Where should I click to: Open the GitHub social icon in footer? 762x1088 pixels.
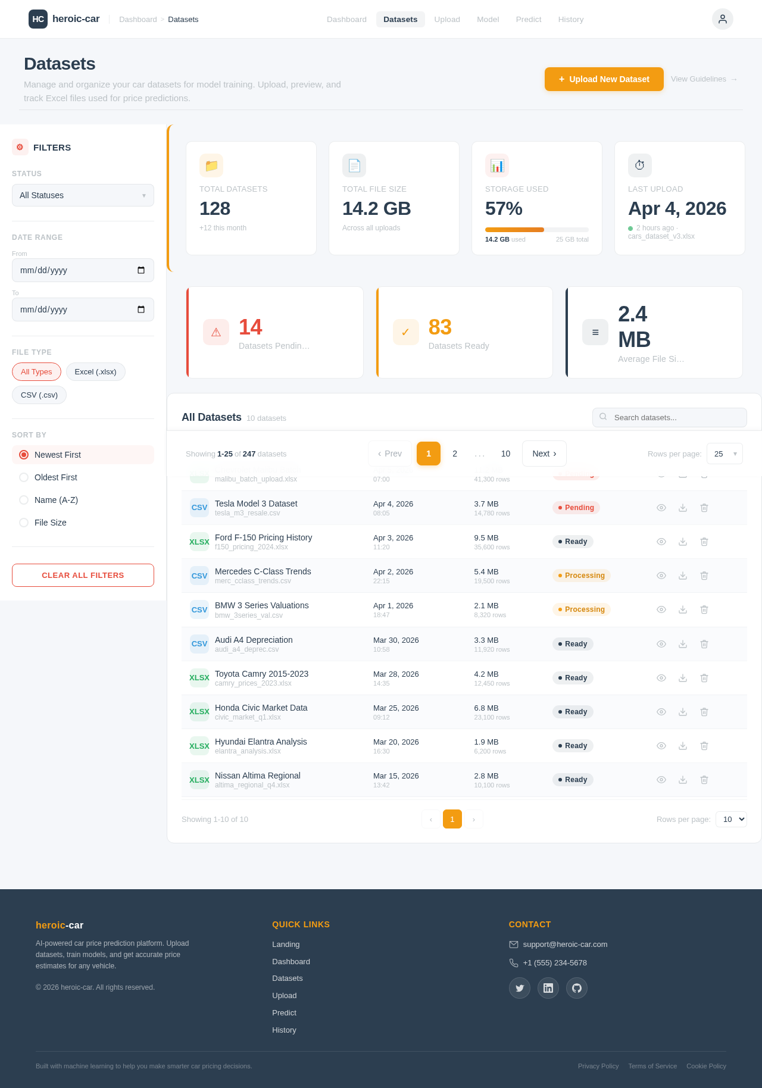[x=577, y=988]
